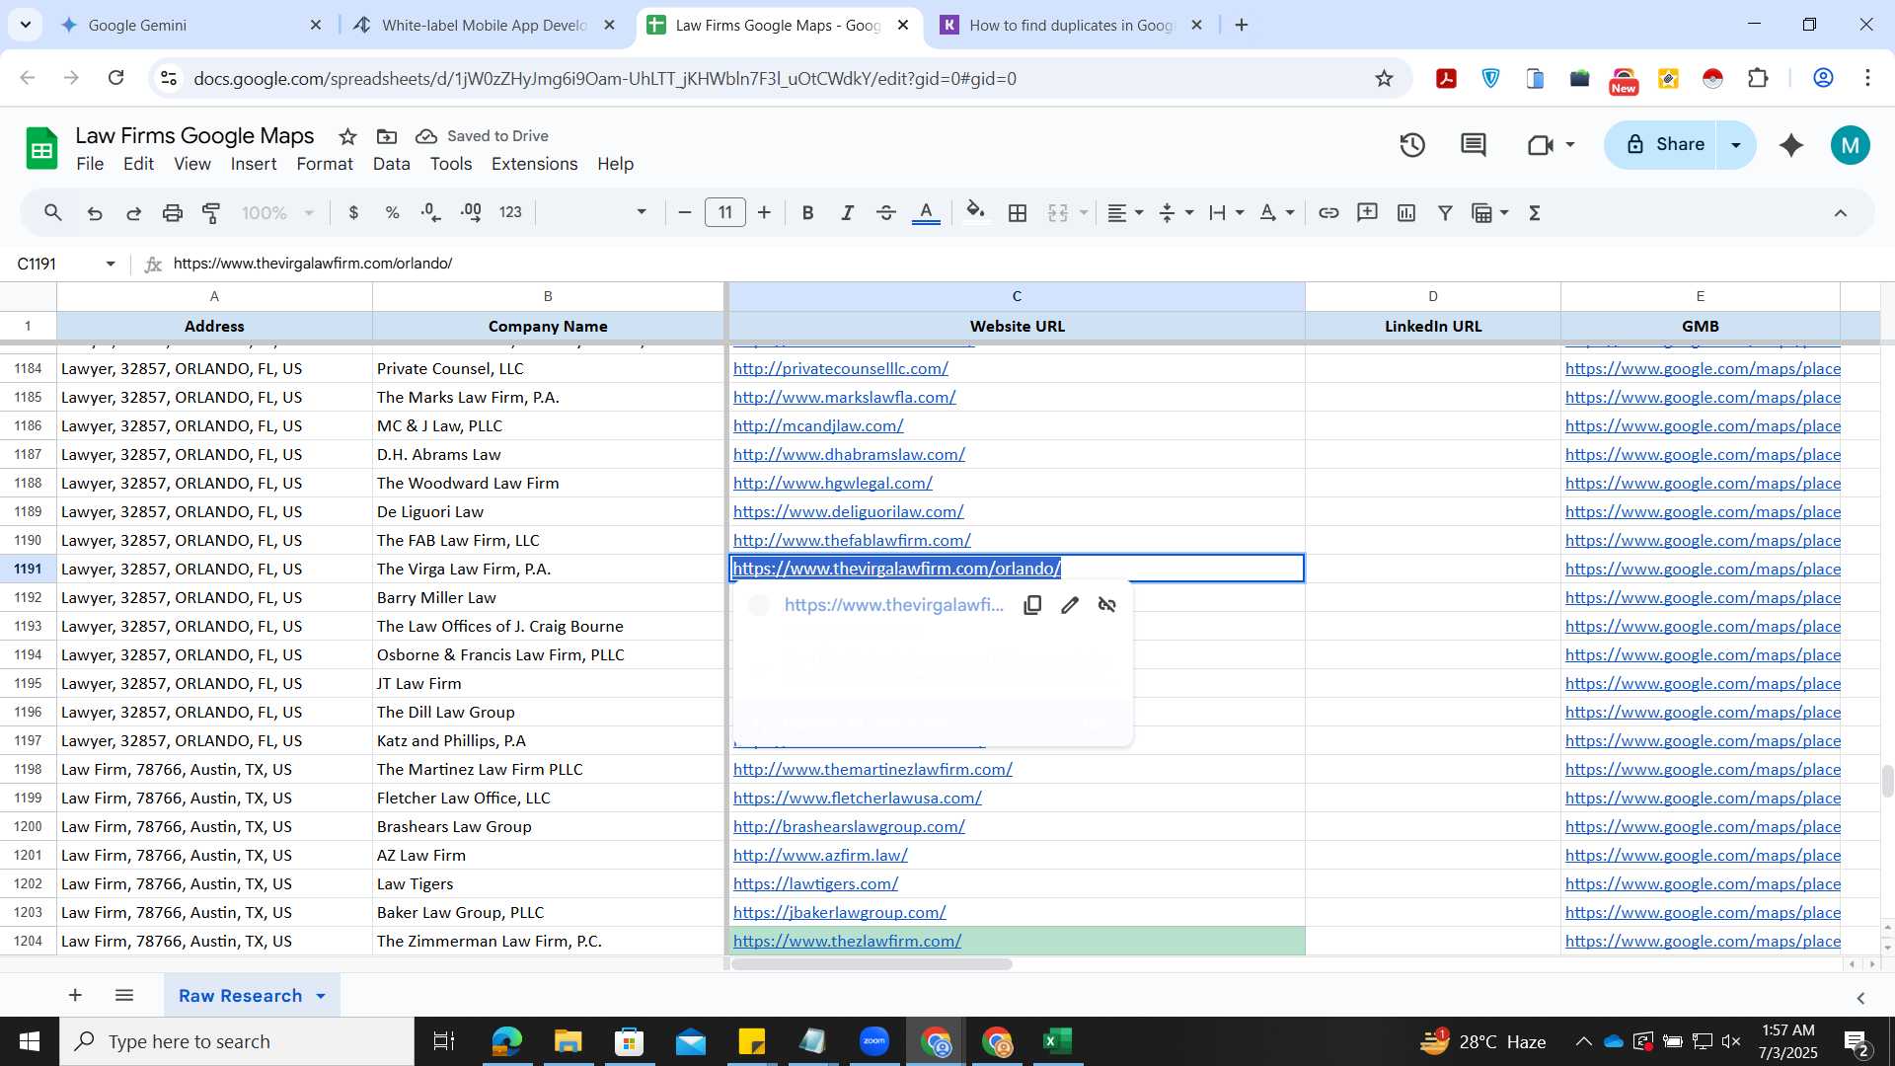Open the Search the menus icon
Viewport: 1895px width, 1066px height.
53,212
